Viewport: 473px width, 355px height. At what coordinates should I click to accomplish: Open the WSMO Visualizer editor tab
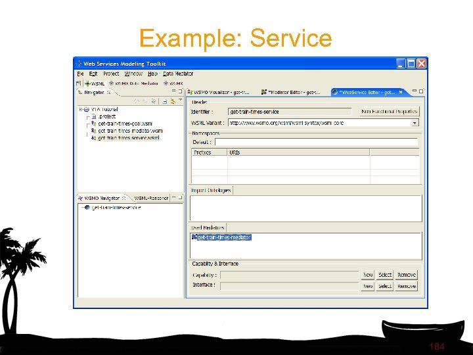tap(219, 93)
